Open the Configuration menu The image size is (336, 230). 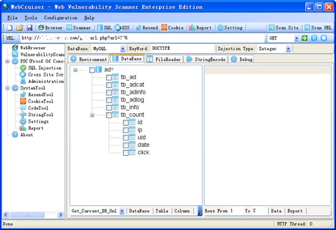click(60, 18)
